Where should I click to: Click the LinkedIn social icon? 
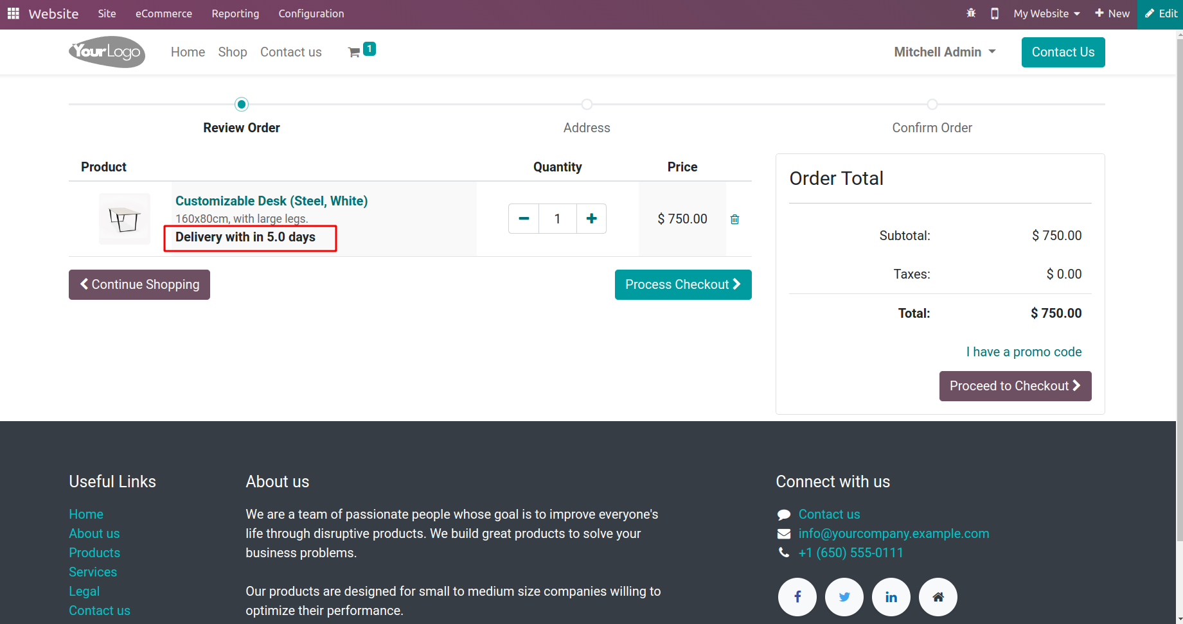click(x=891, y=597)
